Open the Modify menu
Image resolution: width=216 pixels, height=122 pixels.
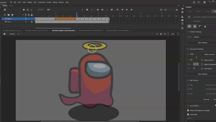(x=30, y=2)
